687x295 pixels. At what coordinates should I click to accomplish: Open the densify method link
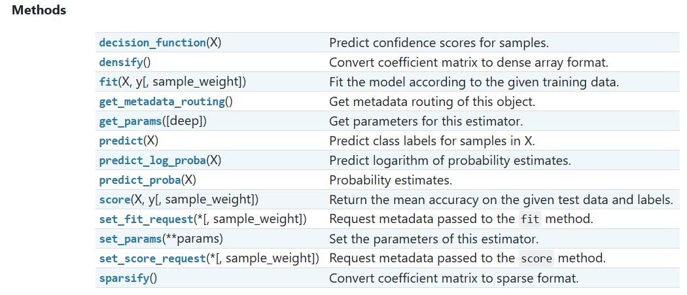coord(121,62)
